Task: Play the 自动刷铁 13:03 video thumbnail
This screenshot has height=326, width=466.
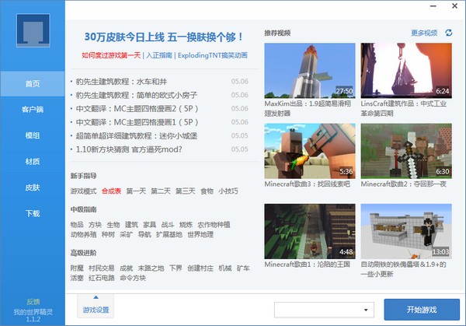Action: coord(406,231)
